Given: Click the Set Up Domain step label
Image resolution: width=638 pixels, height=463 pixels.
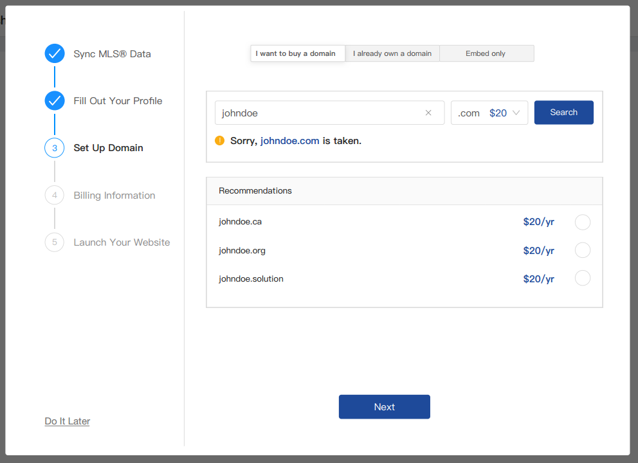Looking at the screenshot, I should [x=108, y=148].
